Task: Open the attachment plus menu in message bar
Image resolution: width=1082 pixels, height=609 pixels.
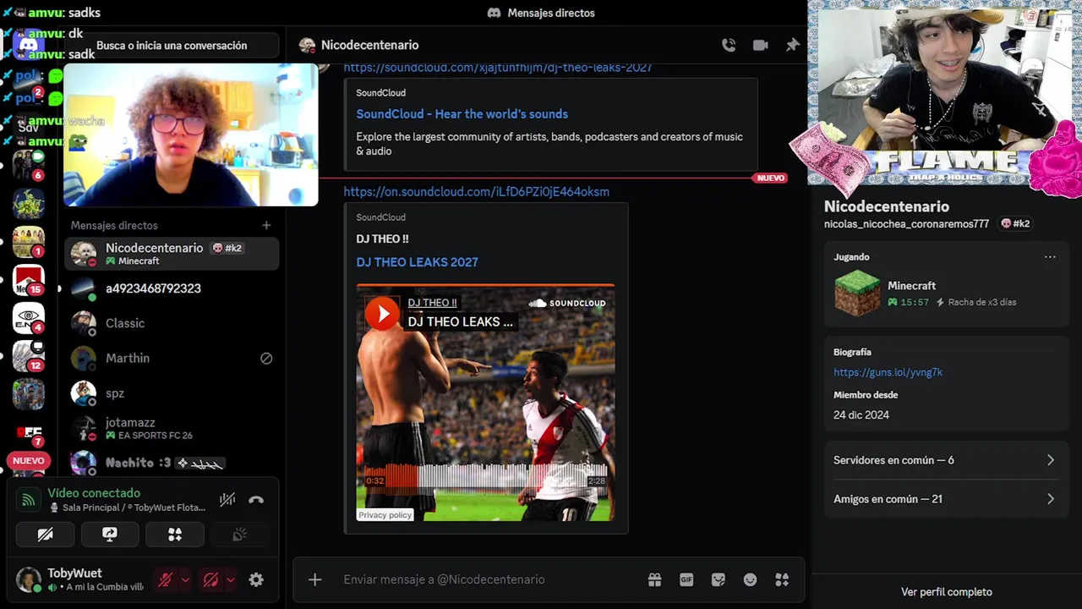Action: click(314, 579)
